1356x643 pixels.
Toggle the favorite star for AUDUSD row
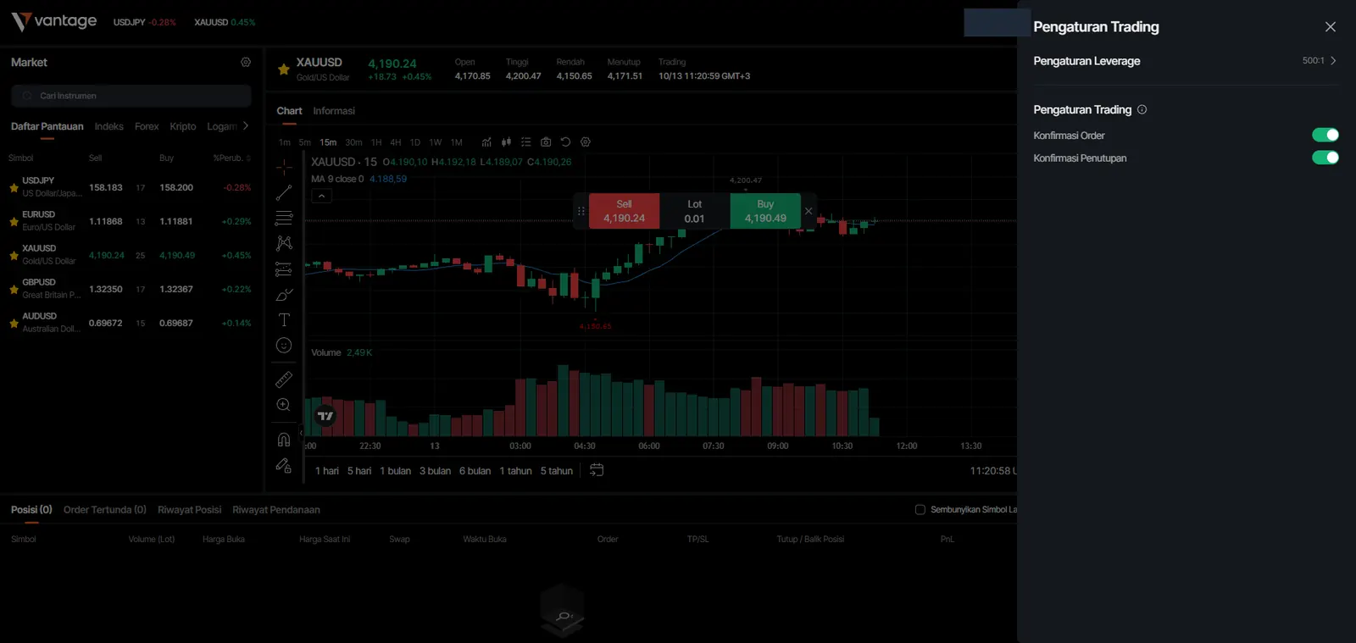[x=14, y=323]
